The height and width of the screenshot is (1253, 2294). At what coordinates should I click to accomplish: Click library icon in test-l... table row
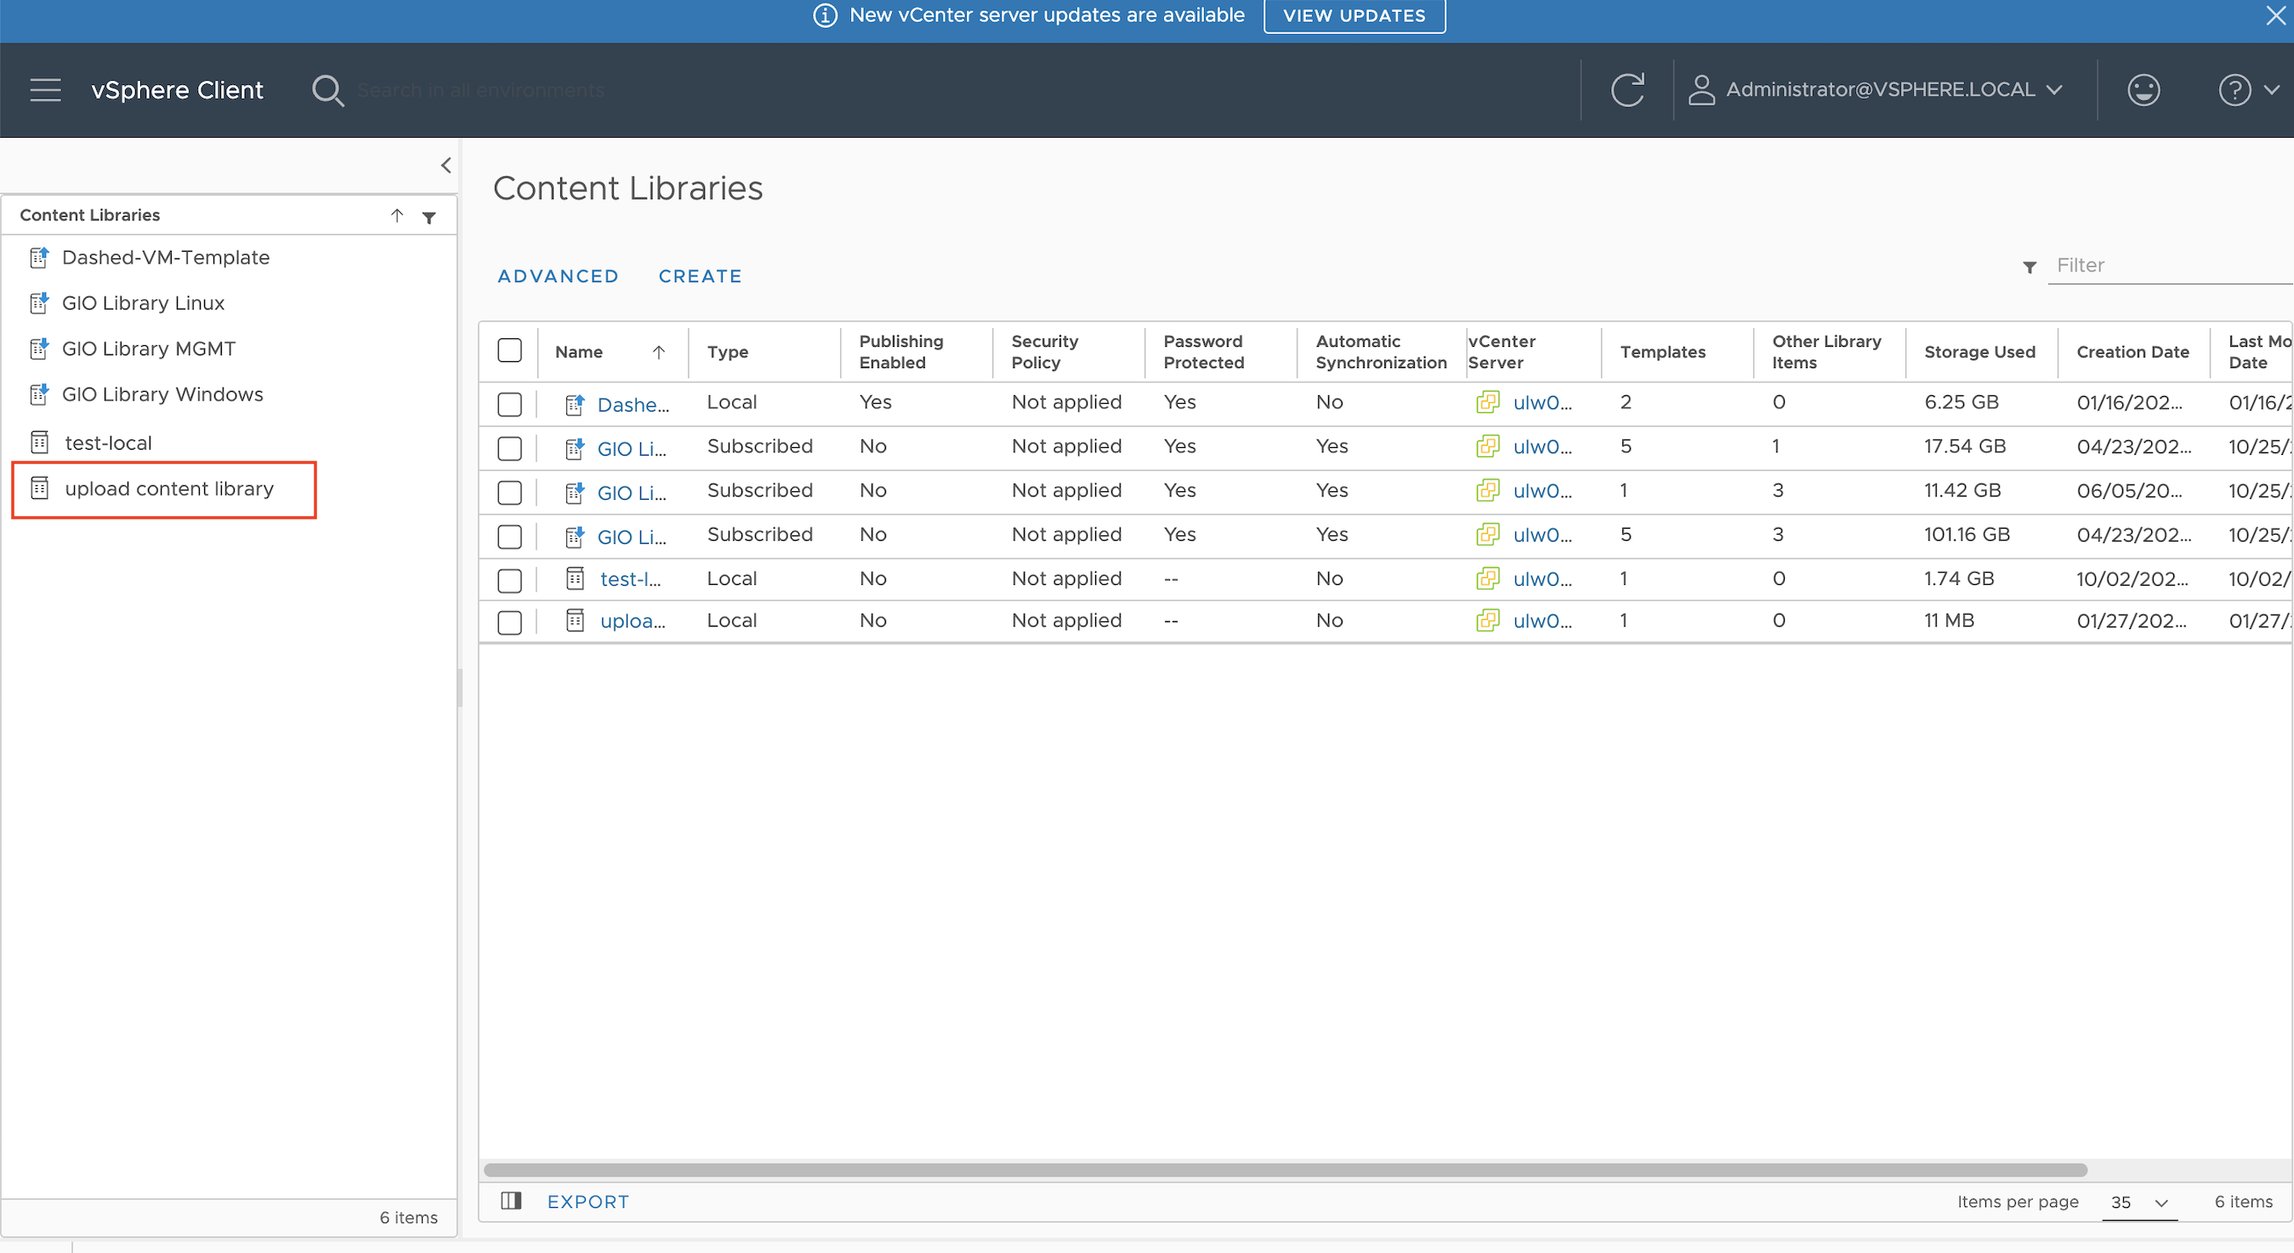pos(576,579)
